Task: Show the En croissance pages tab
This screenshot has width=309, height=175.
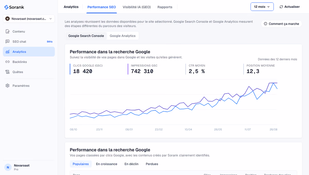Action: pyautogui.click(x=107, y=164)
